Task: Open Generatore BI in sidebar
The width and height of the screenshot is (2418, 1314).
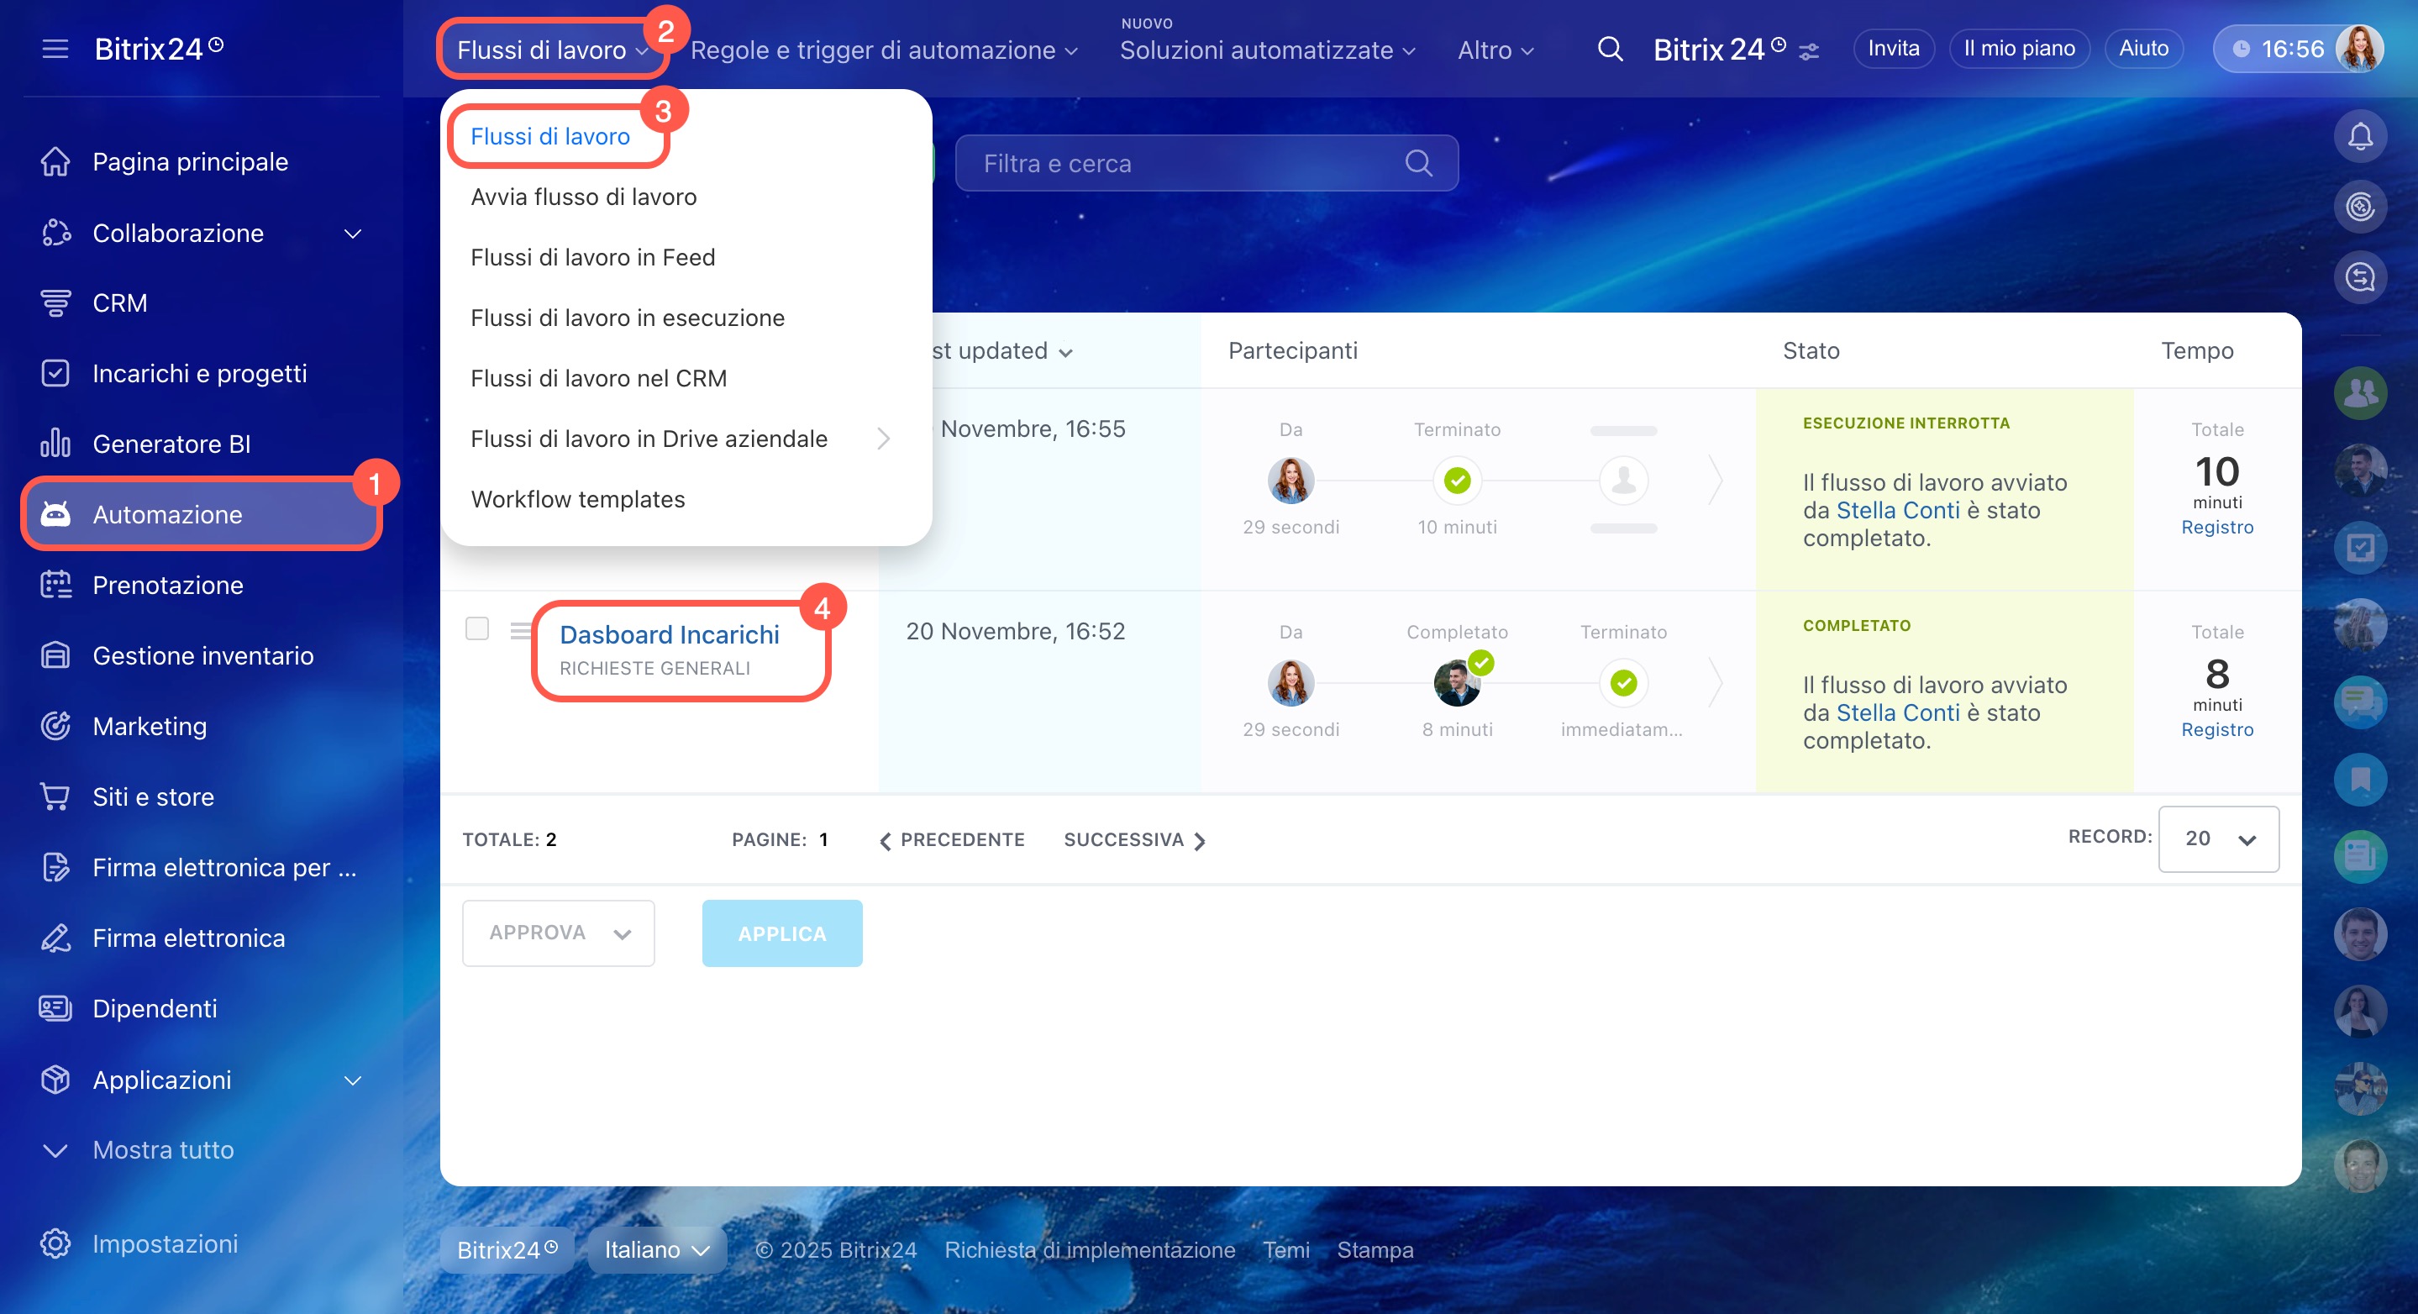Action: point(171,444)
